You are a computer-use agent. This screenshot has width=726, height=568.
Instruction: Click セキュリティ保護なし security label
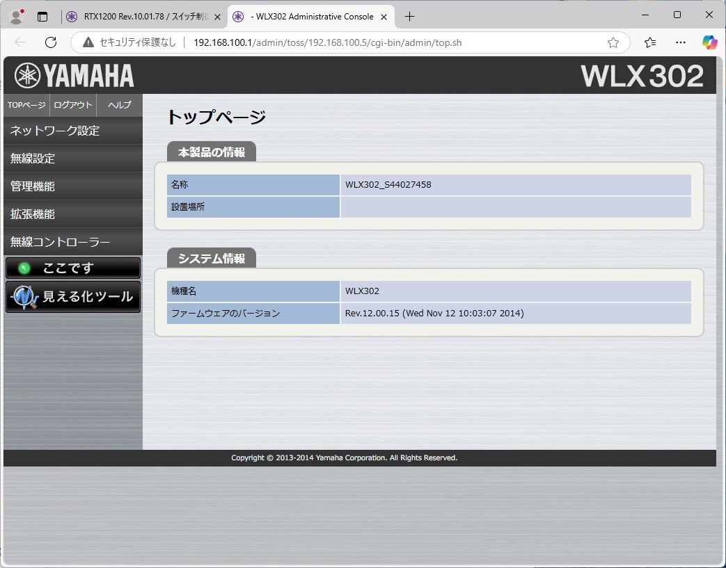click(x=138, y=42)
